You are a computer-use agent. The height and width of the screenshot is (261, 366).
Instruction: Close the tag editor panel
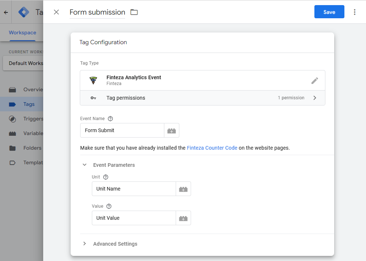point(56,12)
